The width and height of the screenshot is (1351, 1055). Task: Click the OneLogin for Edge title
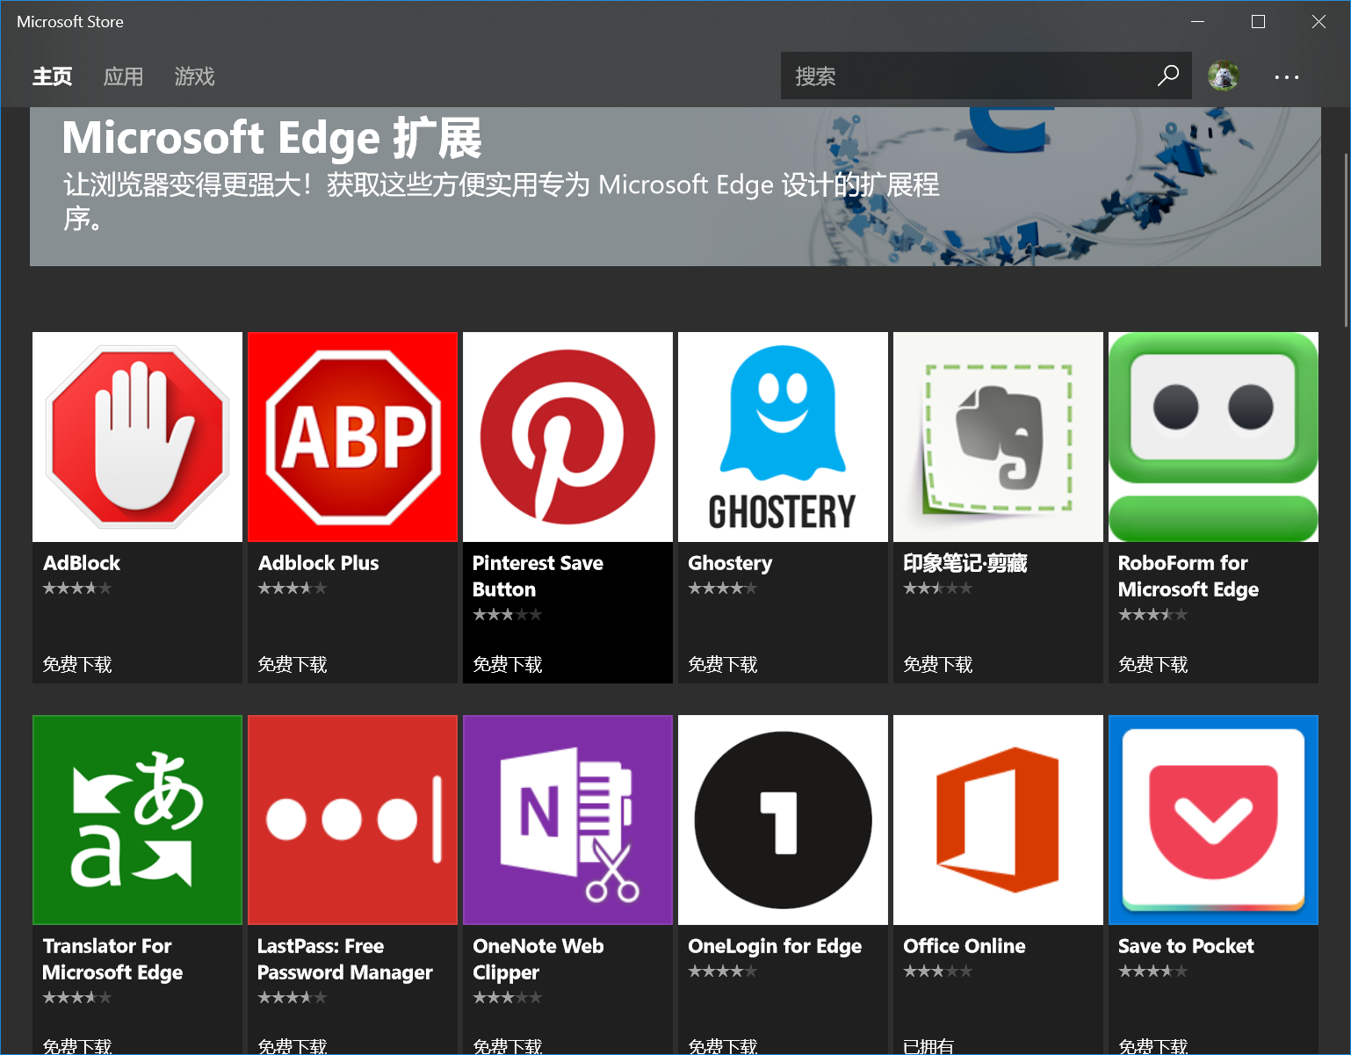[x=775, y=946]
